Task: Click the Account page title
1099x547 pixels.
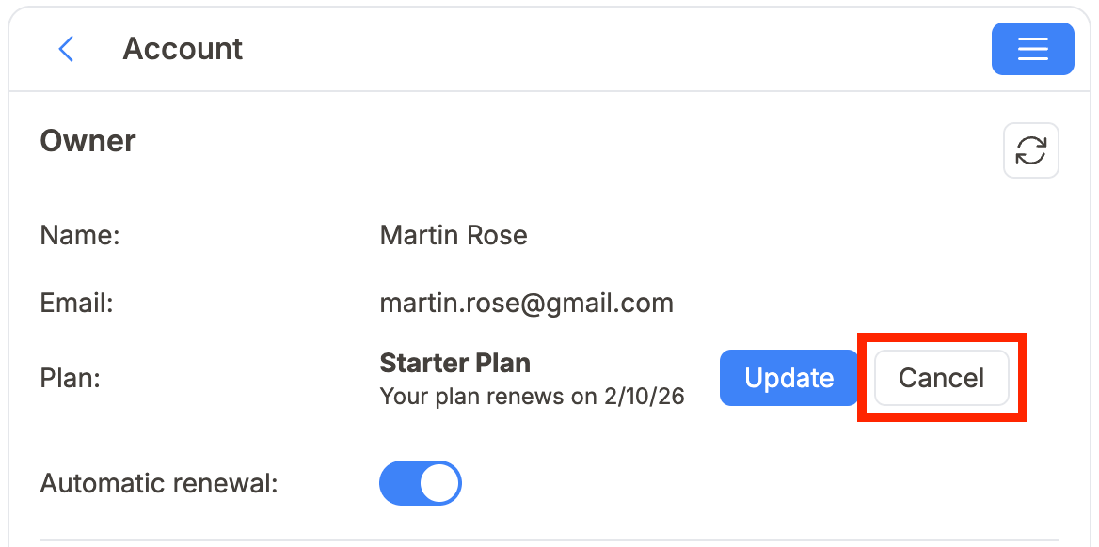Action: (183, 49)
